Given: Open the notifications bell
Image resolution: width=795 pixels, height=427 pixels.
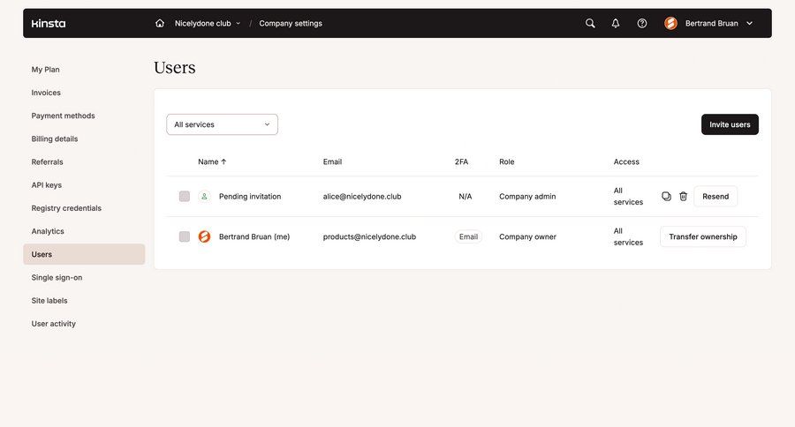Looking at the screenshot, I should pyautogui.click(x=616, y=23).
